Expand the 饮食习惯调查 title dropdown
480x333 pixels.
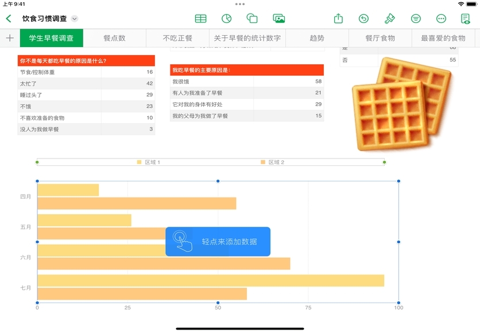[x=75, y=19]
